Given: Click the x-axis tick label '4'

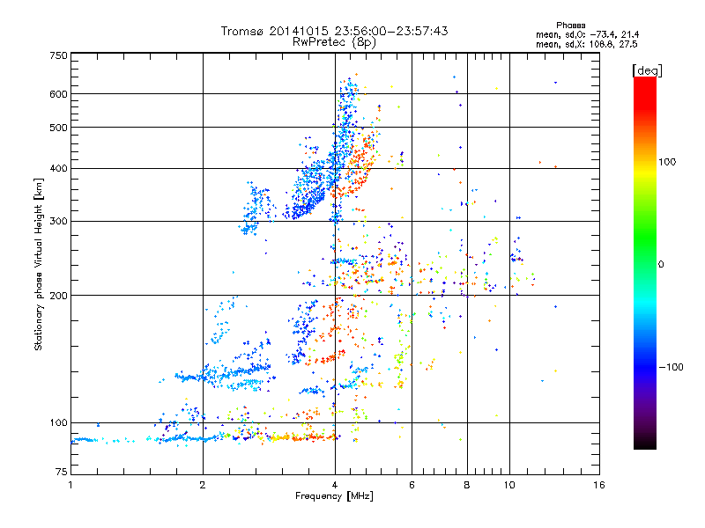Looking at the screenshot, I should tap(335, 485).
